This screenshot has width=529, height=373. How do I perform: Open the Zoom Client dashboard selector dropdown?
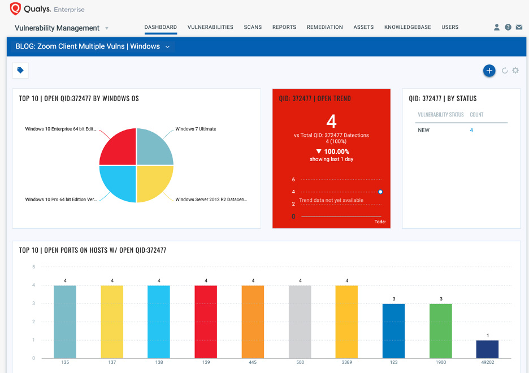(x=167, y=47)
